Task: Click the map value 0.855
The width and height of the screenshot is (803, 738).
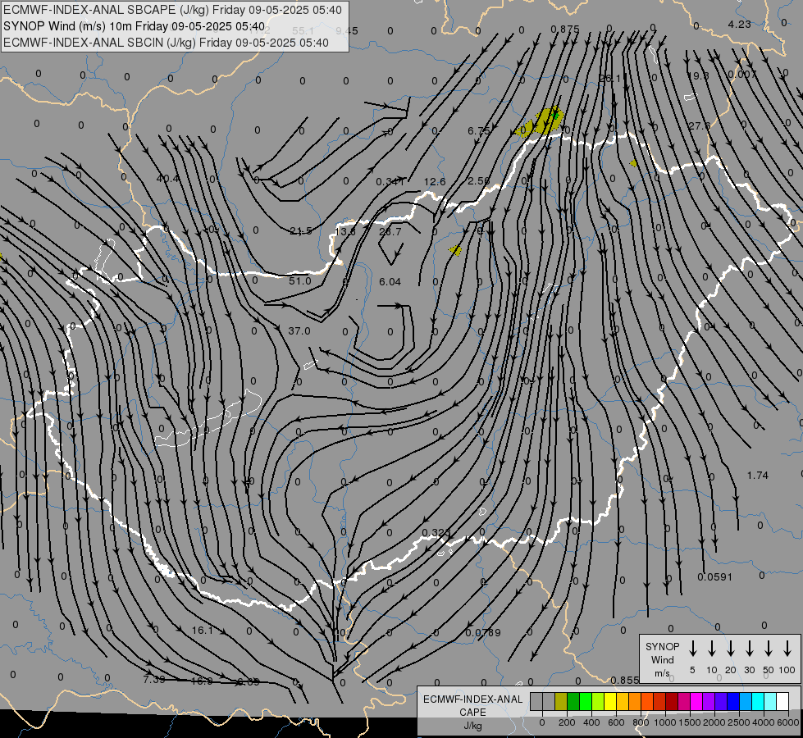Action: coord(625,681)
